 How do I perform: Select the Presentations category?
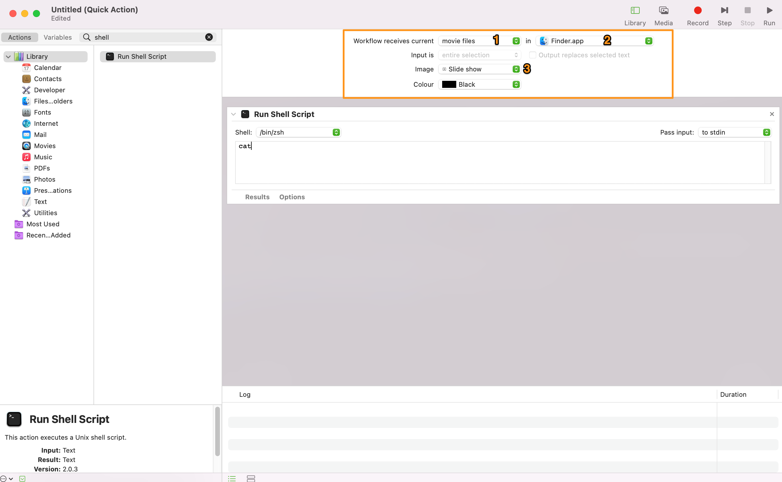click(53, 190)
